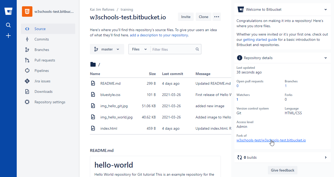Viewport: 334px width, 177px height.
Task: Go to Source in the sidebar
Action: point(48,29)
